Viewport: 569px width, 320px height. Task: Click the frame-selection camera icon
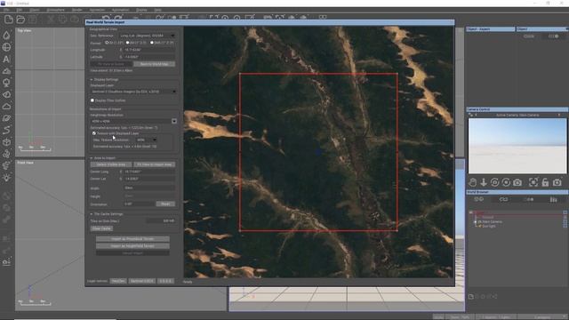pyautogui.click(x=533, y=182)
